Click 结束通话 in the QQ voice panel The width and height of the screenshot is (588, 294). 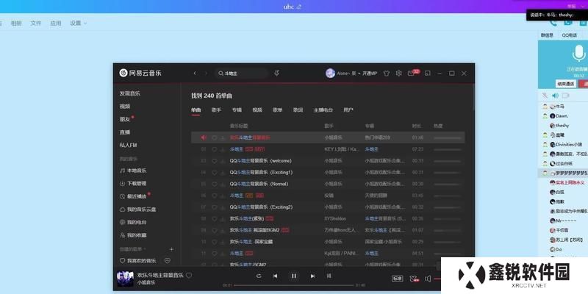coord(565,84)
